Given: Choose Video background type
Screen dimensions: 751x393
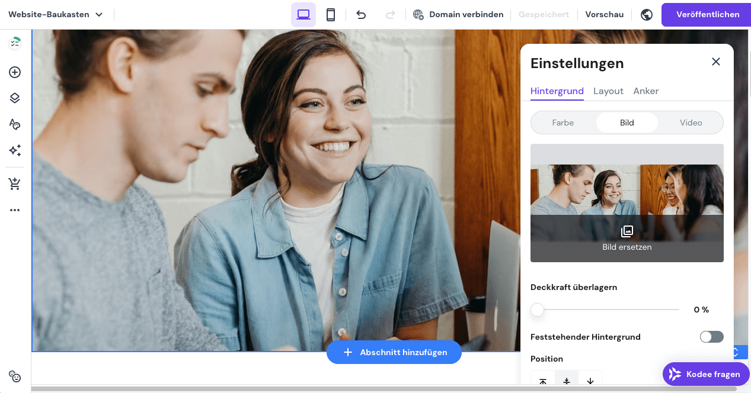Looking at the screenshot, I should coord(691,123).
